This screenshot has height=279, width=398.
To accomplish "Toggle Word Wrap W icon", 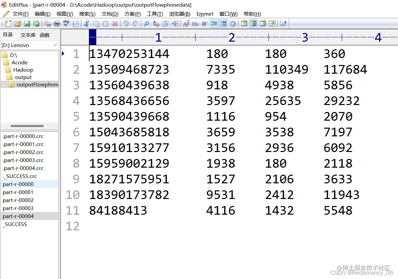I will point(204,24).
